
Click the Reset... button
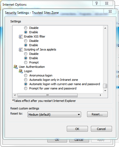tap(97, 114)
